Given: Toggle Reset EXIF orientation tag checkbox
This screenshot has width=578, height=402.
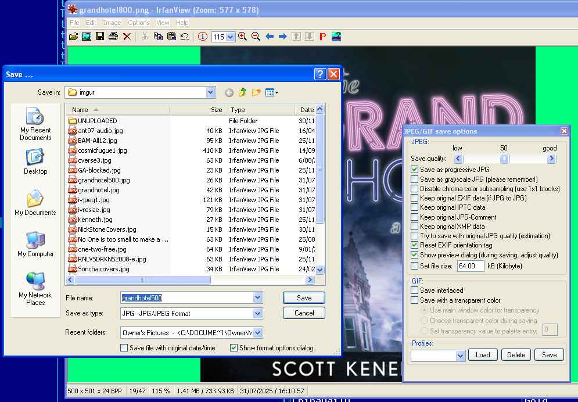Looking at the screenshot, I should pyautogui.click(x=414, y=245).
